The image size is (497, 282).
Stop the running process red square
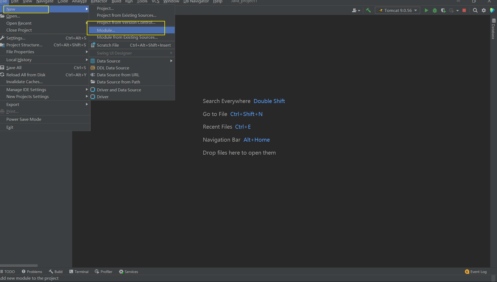point(464,10)
